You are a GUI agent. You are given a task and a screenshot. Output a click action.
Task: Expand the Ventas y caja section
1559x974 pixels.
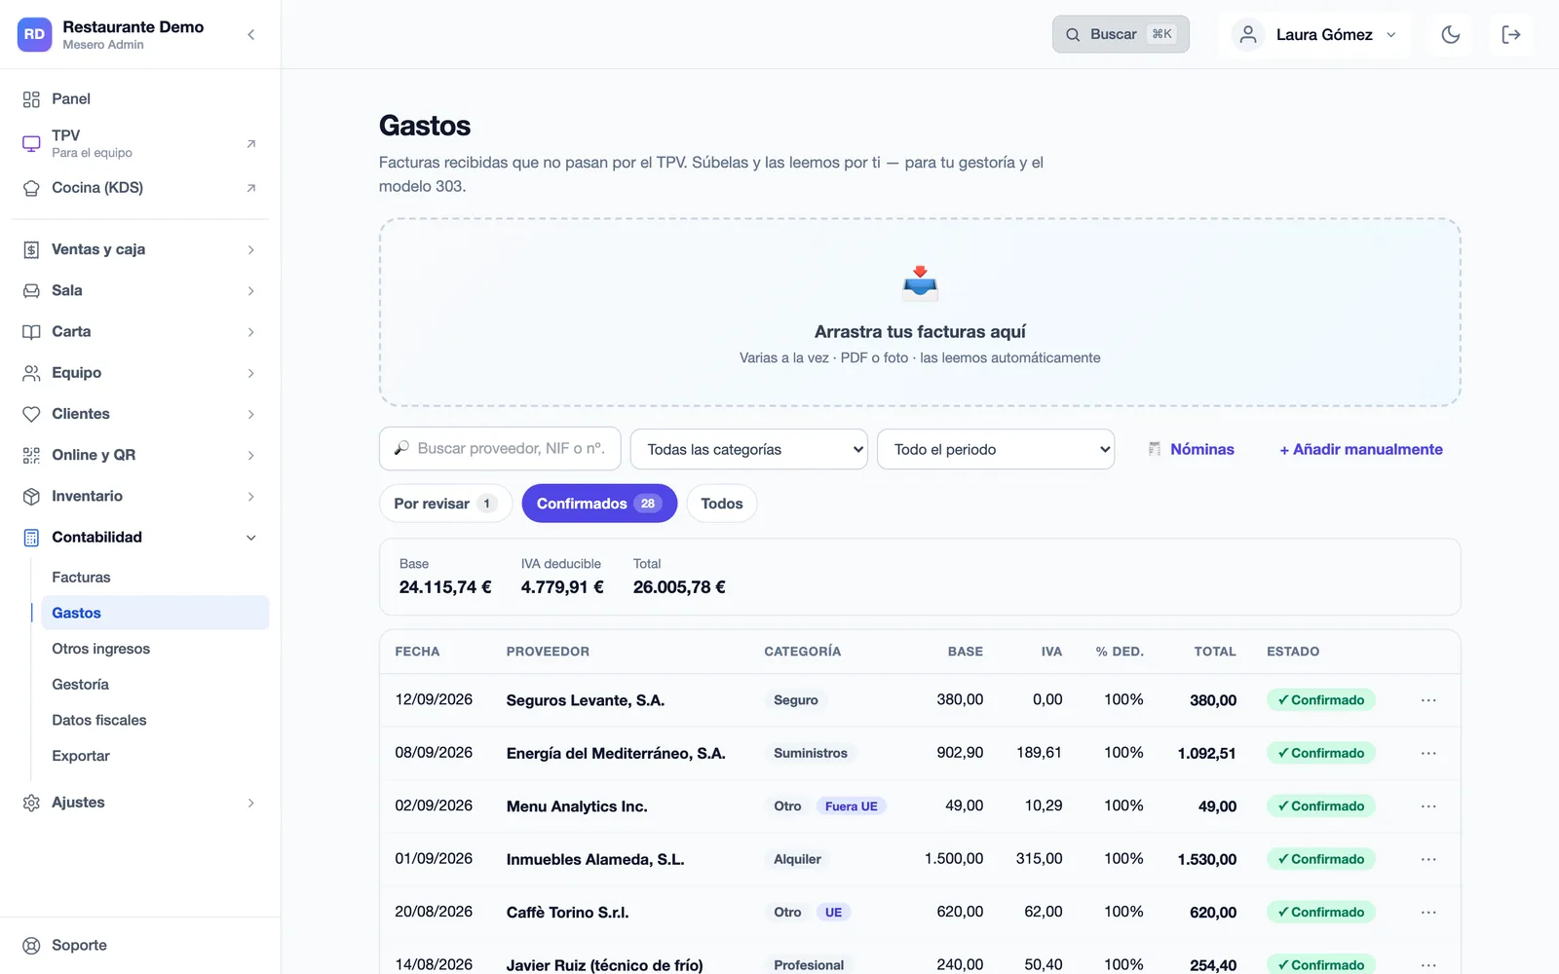click(x=140, y=250)
